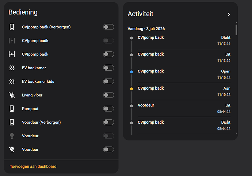Click the Vandaag · 3 juli 2026 date header
252x176 pixels.
pyautogui.click(x=146, y=29)
